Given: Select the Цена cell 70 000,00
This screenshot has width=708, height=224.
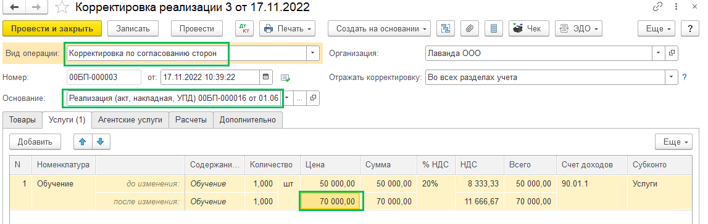Looking at the screenshot, I should (330, 201).
